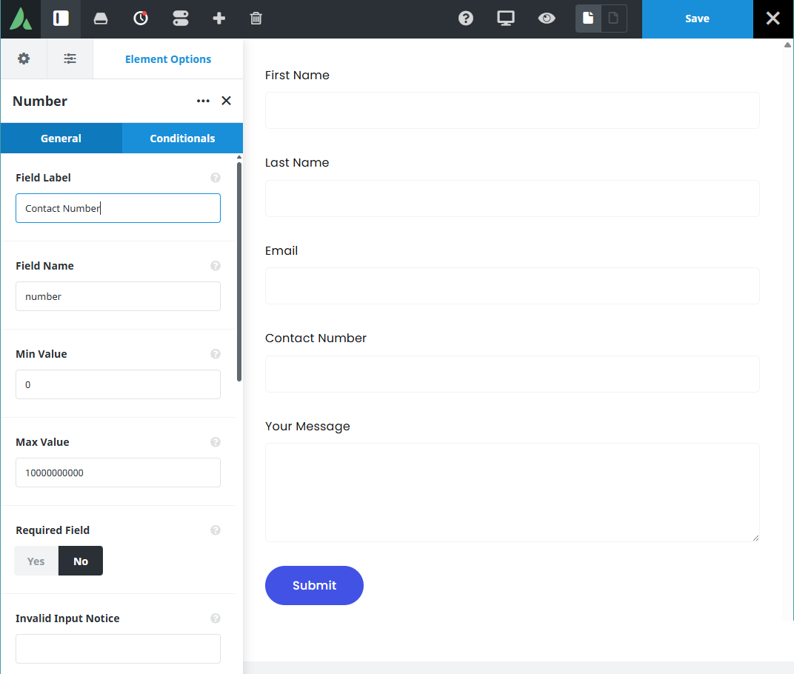Click the trash icon to clear layout

click(256, 19)
